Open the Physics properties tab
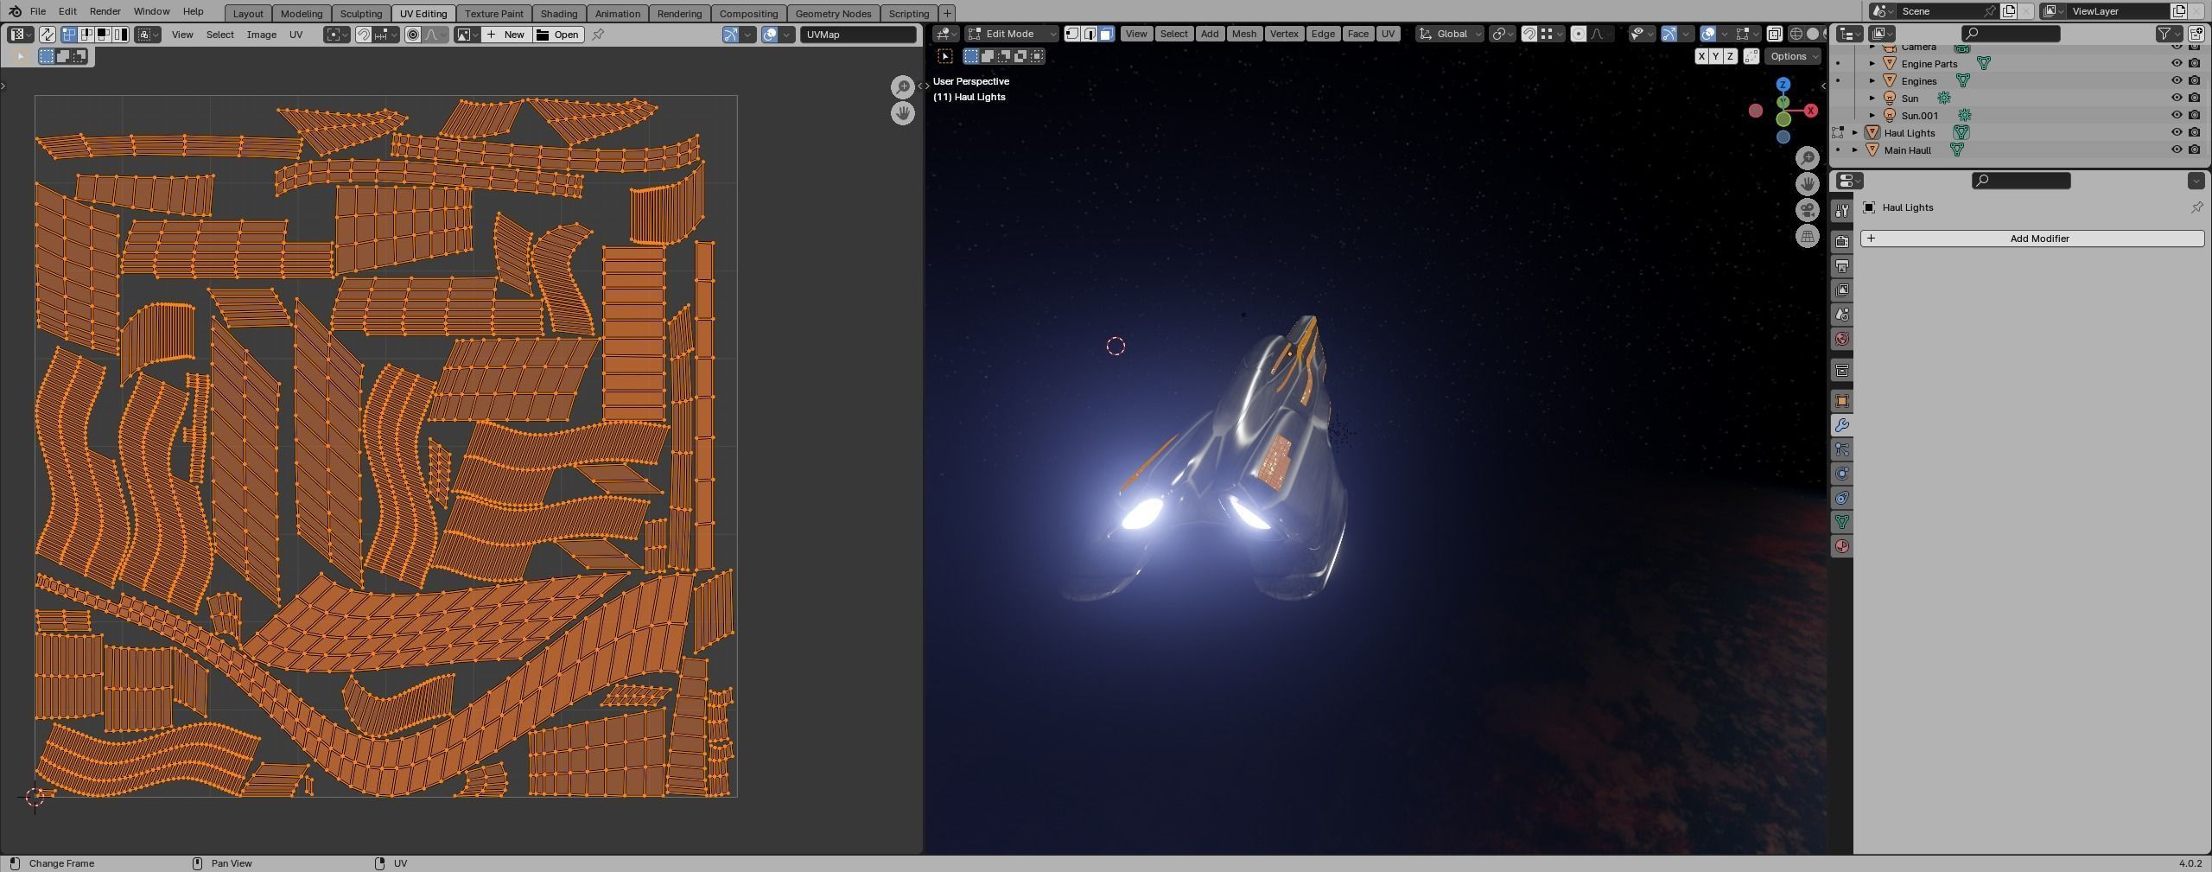2212x872 pixels. click(x=1841, y=474)
